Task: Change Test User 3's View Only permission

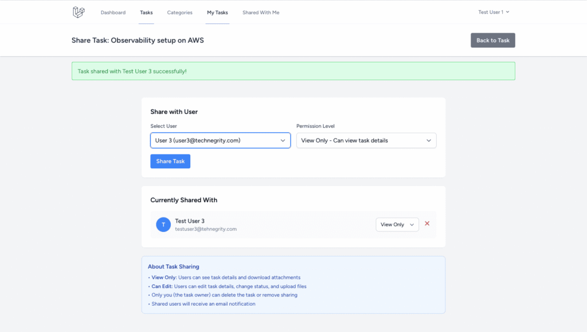Action: tap(397, 225)
